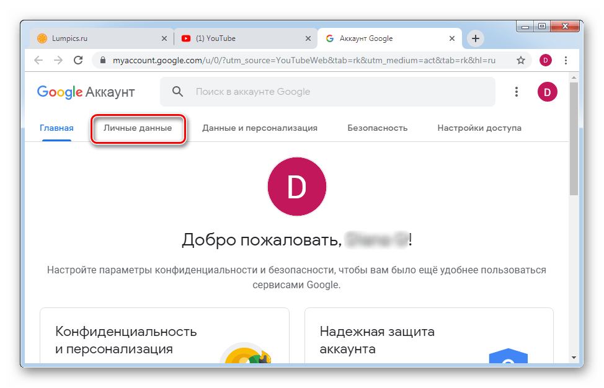
Task: Click the Google Аккаунт logo
Action: (x=86, y=92)
